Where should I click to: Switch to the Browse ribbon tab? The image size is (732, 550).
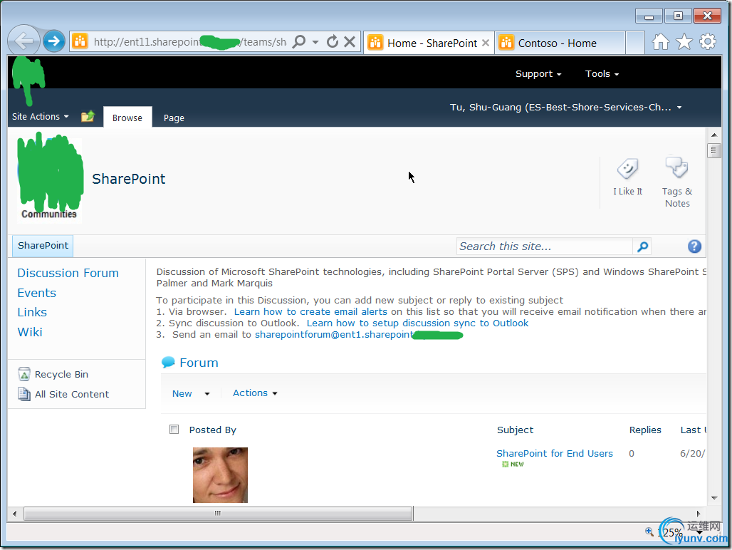click(x=127, y=118)
